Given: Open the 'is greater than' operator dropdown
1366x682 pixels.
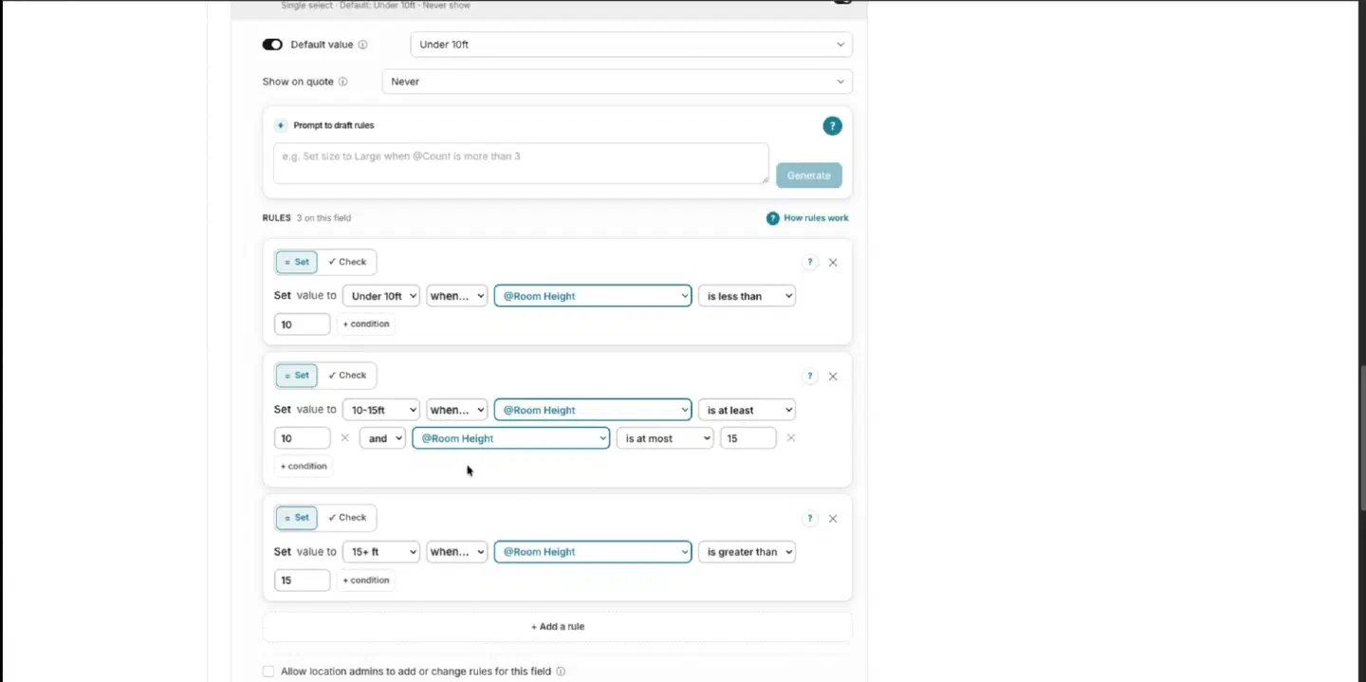Looking at the screenshot, I should 747,552.
